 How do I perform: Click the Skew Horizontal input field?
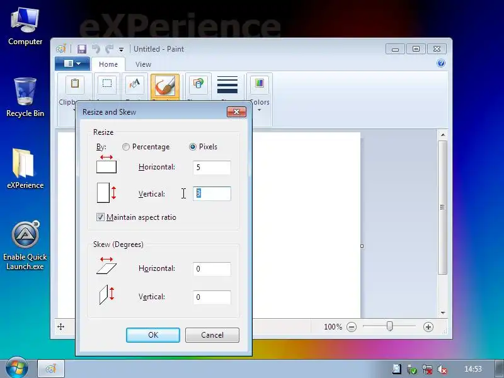(x=212, y=269)
